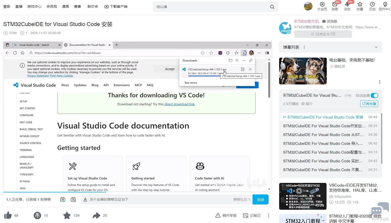Click the browser refresh icon in video

point(15,53)
